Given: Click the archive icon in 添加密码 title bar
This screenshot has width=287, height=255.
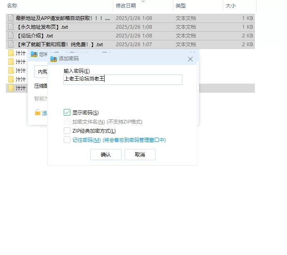Looking at the screenshot, I should point(54,59).
